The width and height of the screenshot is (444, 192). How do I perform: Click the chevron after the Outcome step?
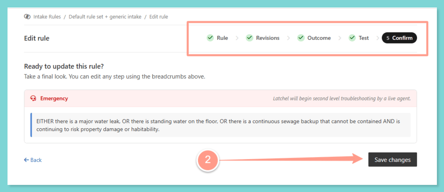(x=340, y=38)
